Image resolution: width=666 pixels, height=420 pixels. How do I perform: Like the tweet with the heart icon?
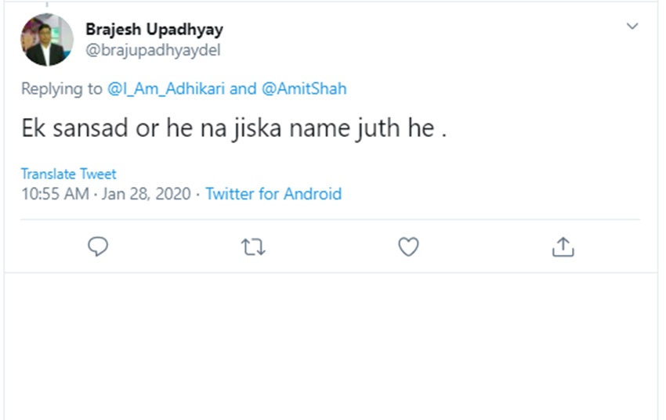point(408,247)
